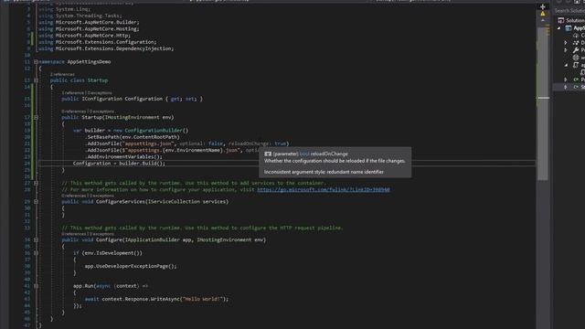Click the editor split-window plus icon
Screen dimensions: 585x329
543,6
